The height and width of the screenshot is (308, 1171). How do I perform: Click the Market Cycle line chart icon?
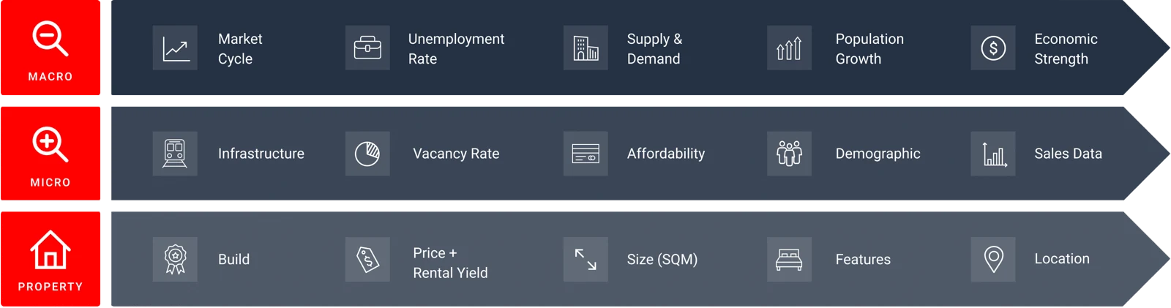[x=175, y=48]
